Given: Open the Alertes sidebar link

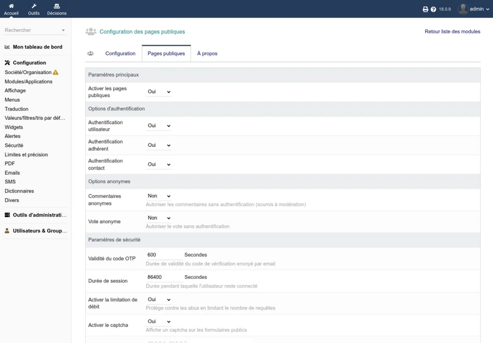Looking at the screenshot, I should [12, 136].
